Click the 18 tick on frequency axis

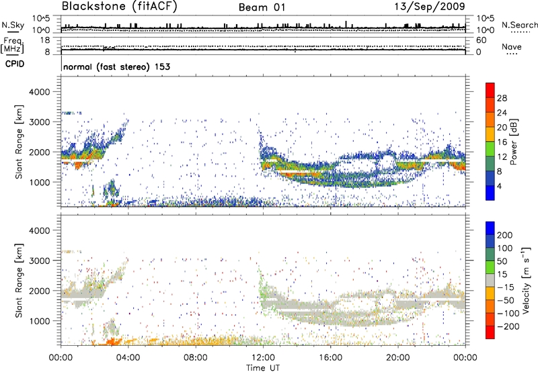45,40
